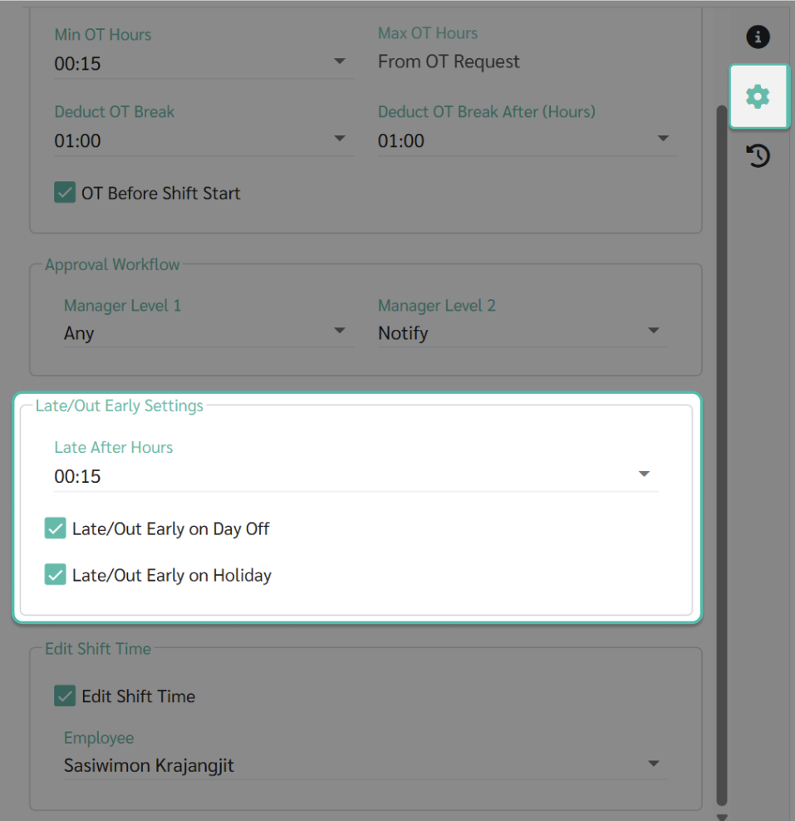Open Deduct OT Break After (Hours) dropdown
This screenshot has width=795, height=821.
[x=527, y=140]
